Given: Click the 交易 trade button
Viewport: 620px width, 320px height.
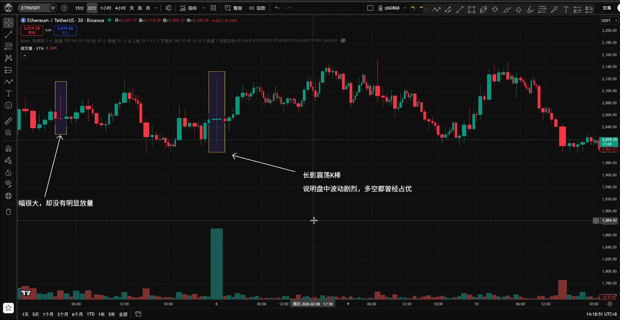Looking at the screenshot, I should (x=606, y=8).
